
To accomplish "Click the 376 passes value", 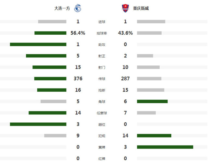I will point(78,78).
